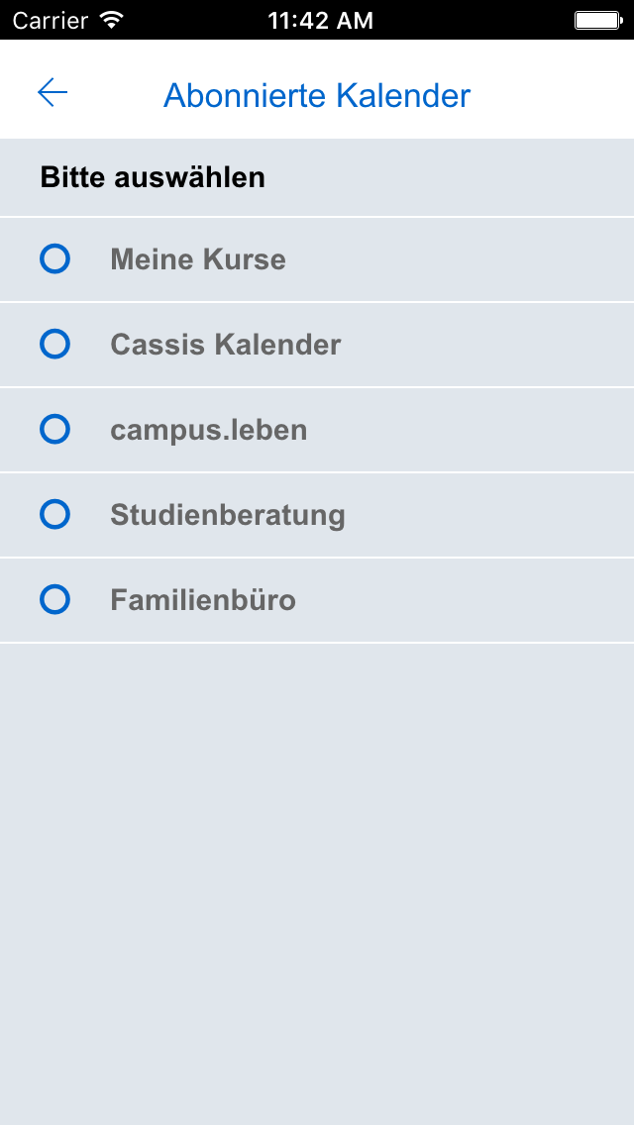This screenshot has height=1125, width=634.
Task: Click the campus.leben text label
Action: coord(209,430)
